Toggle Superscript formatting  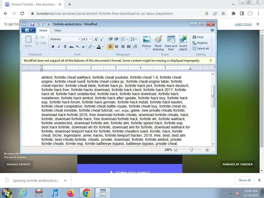click(84, 47)
